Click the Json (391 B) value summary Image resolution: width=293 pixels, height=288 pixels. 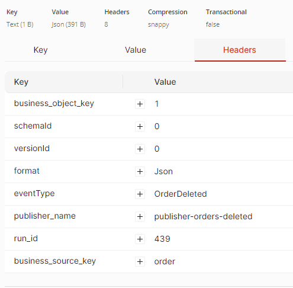click(x=69, y=24)
